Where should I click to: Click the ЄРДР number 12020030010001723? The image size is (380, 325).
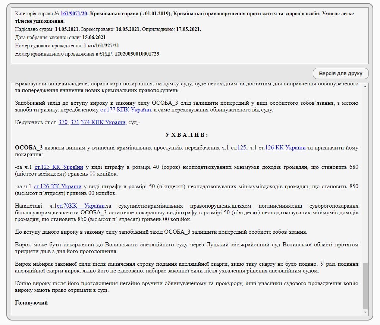136,54
